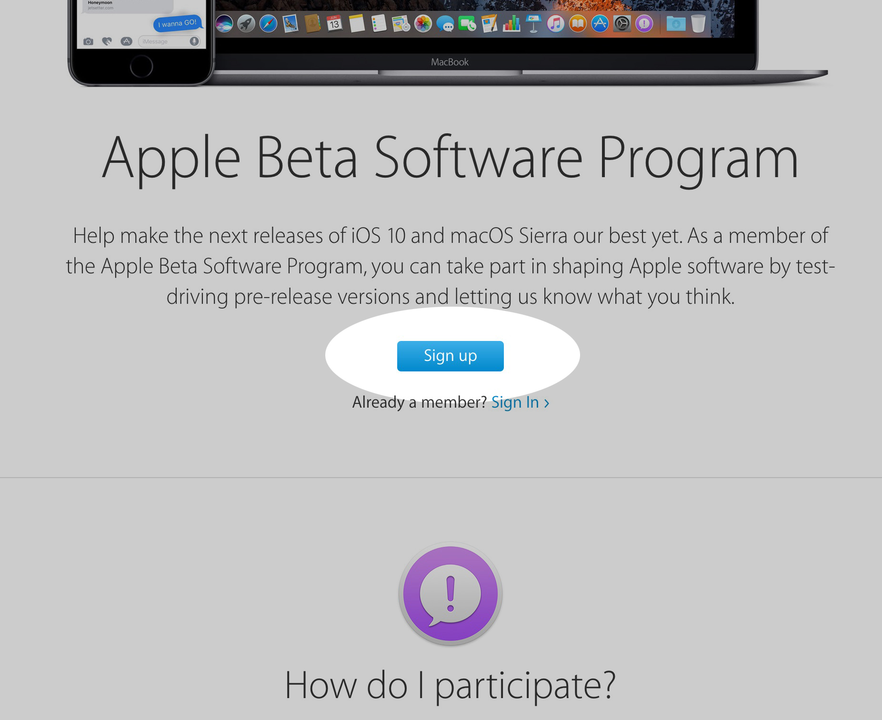The height and width of the screenshot is (720, 882).
Task: Click the blue Sign up button
Action: pyautogui.click(x=450, y=356)
